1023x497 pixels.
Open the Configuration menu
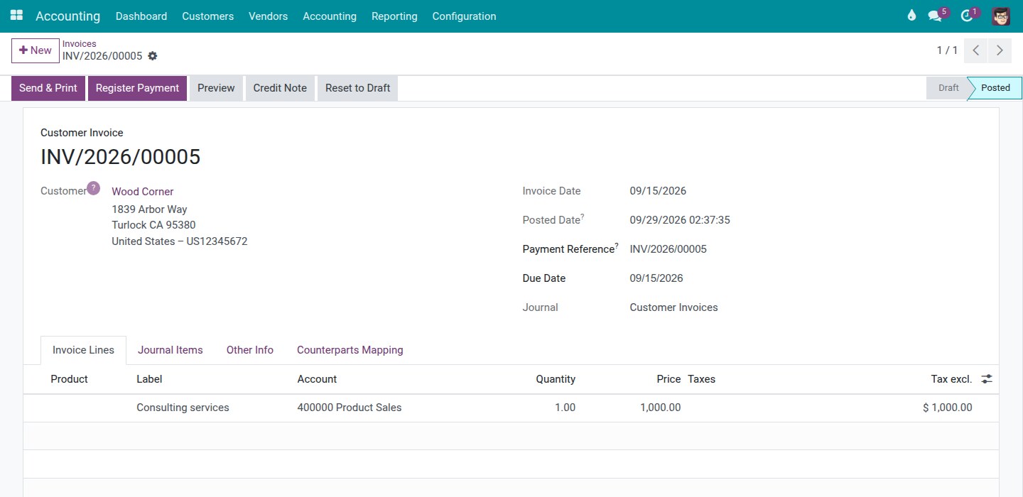pos(464,16)
